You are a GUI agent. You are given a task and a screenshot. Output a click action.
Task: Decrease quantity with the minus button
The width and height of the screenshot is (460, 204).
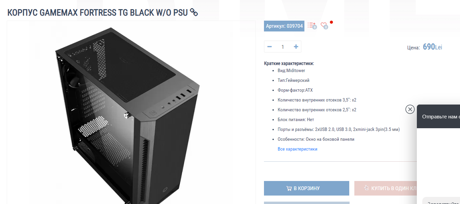click(269, 47)
